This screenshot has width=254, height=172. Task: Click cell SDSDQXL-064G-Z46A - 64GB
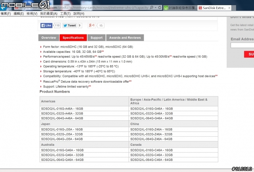[173, 139]
